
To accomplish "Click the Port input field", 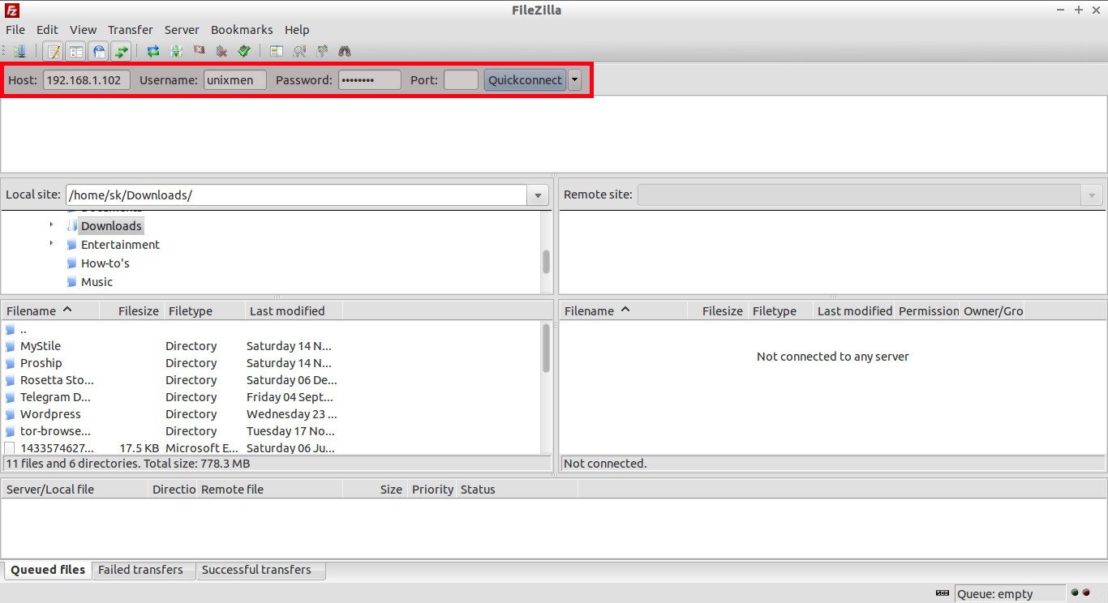I will pos(461,79).
